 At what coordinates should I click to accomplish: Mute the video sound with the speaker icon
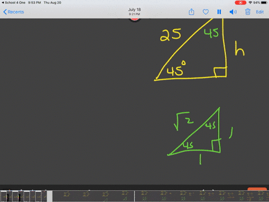pos(233,12)
